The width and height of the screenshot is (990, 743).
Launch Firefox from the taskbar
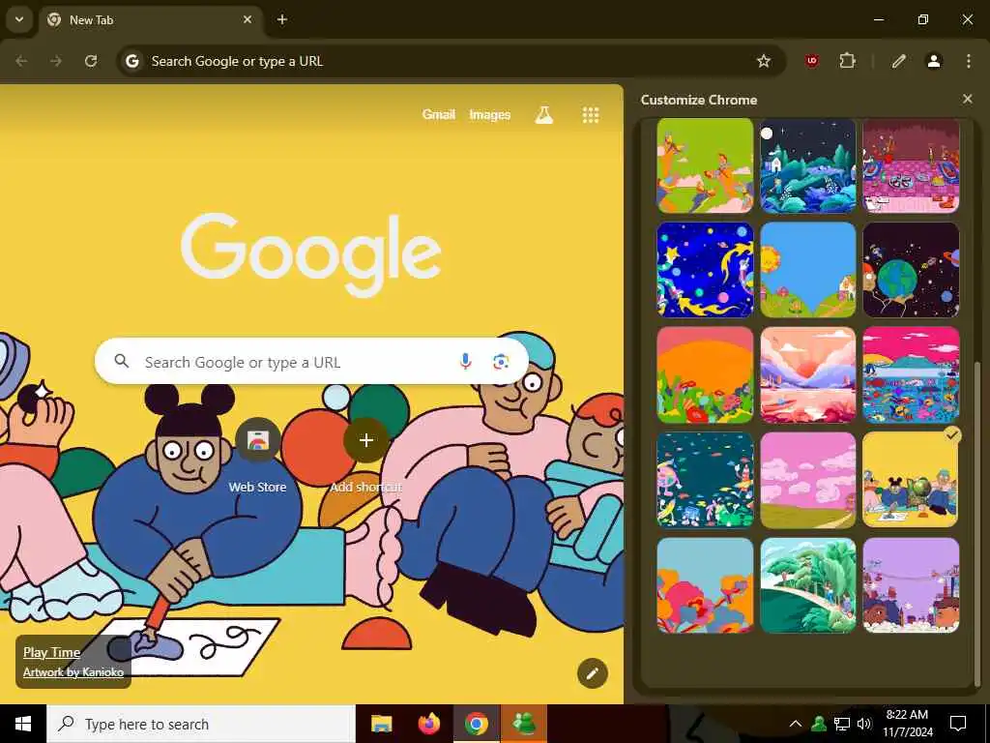428,724
